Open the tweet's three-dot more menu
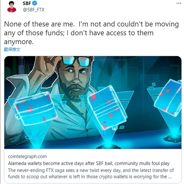Viewport: 184px width, 184px height. click(x=179, y=3)
